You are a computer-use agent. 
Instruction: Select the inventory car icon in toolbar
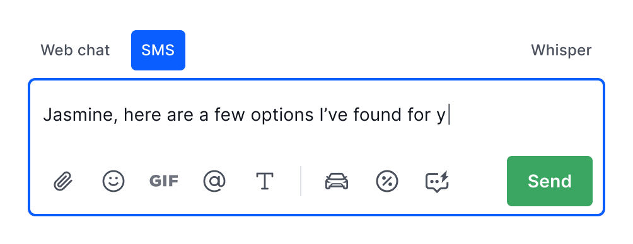pos(337,181)
